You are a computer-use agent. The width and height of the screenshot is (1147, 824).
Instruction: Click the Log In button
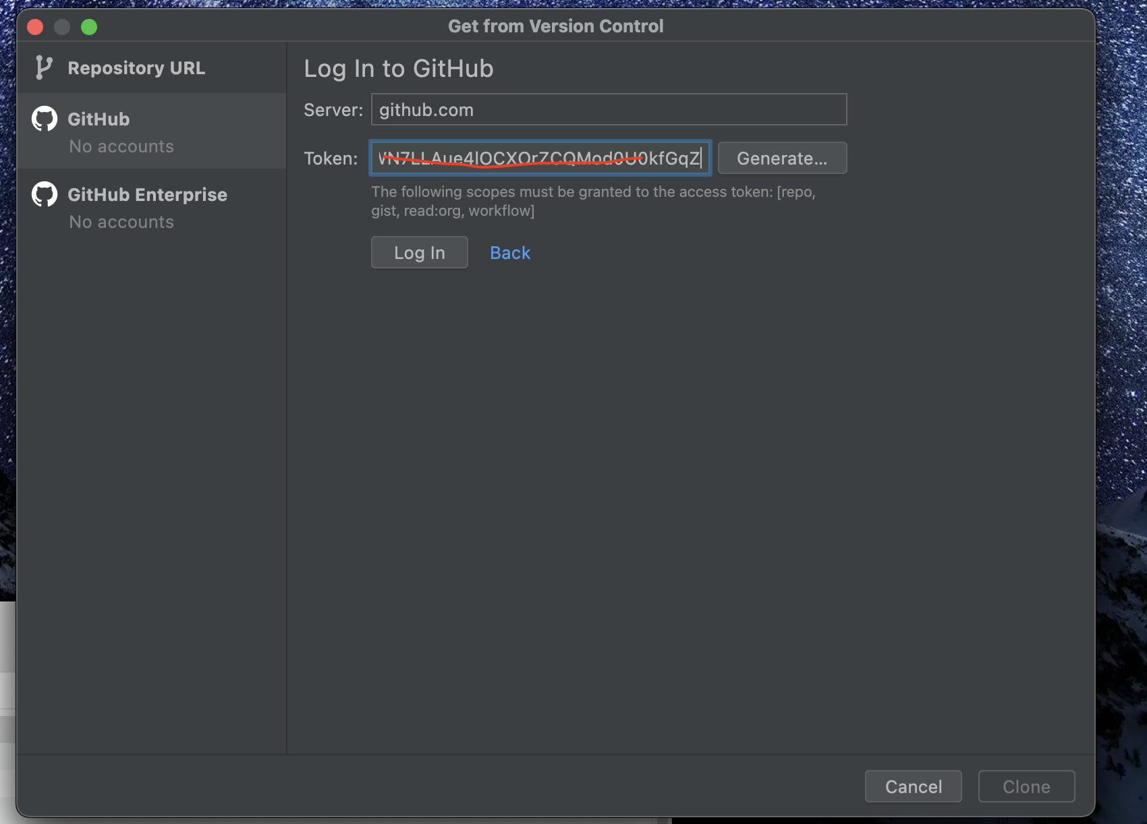419,252
